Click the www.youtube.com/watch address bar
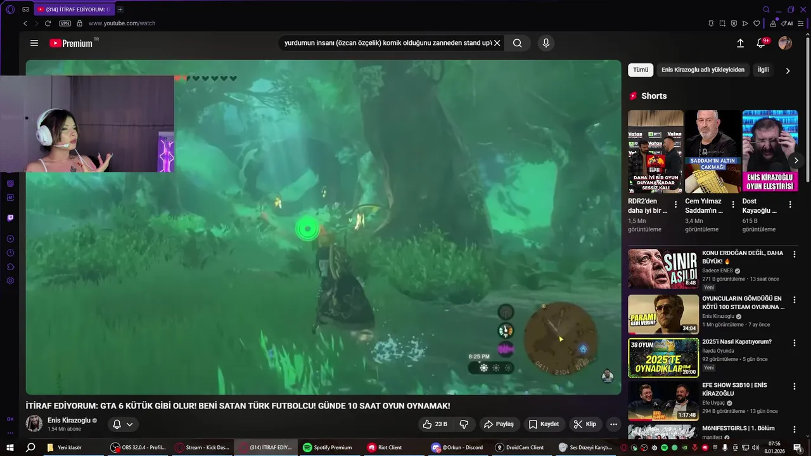811x456 pixels. tap(122, 23)
